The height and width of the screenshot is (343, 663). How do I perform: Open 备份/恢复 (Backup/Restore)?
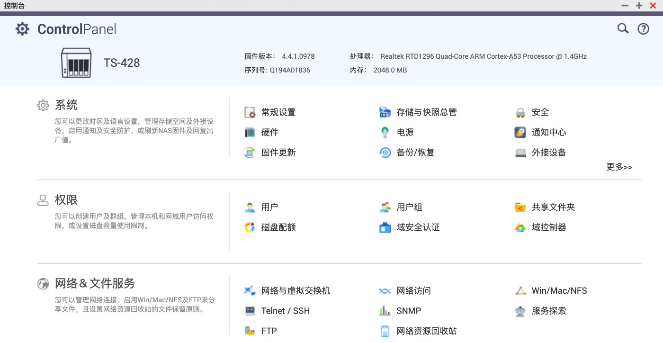pos(415,153)
